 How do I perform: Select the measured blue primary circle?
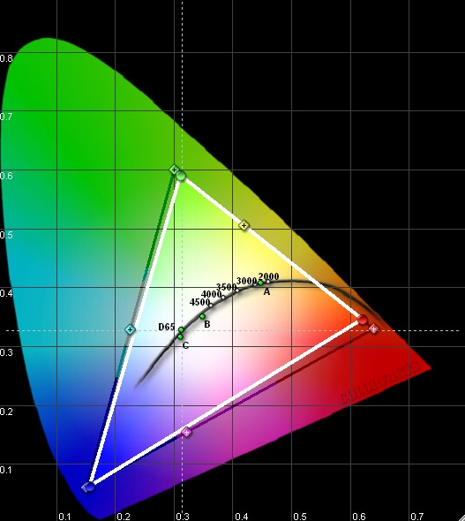[x=90, y=487]
